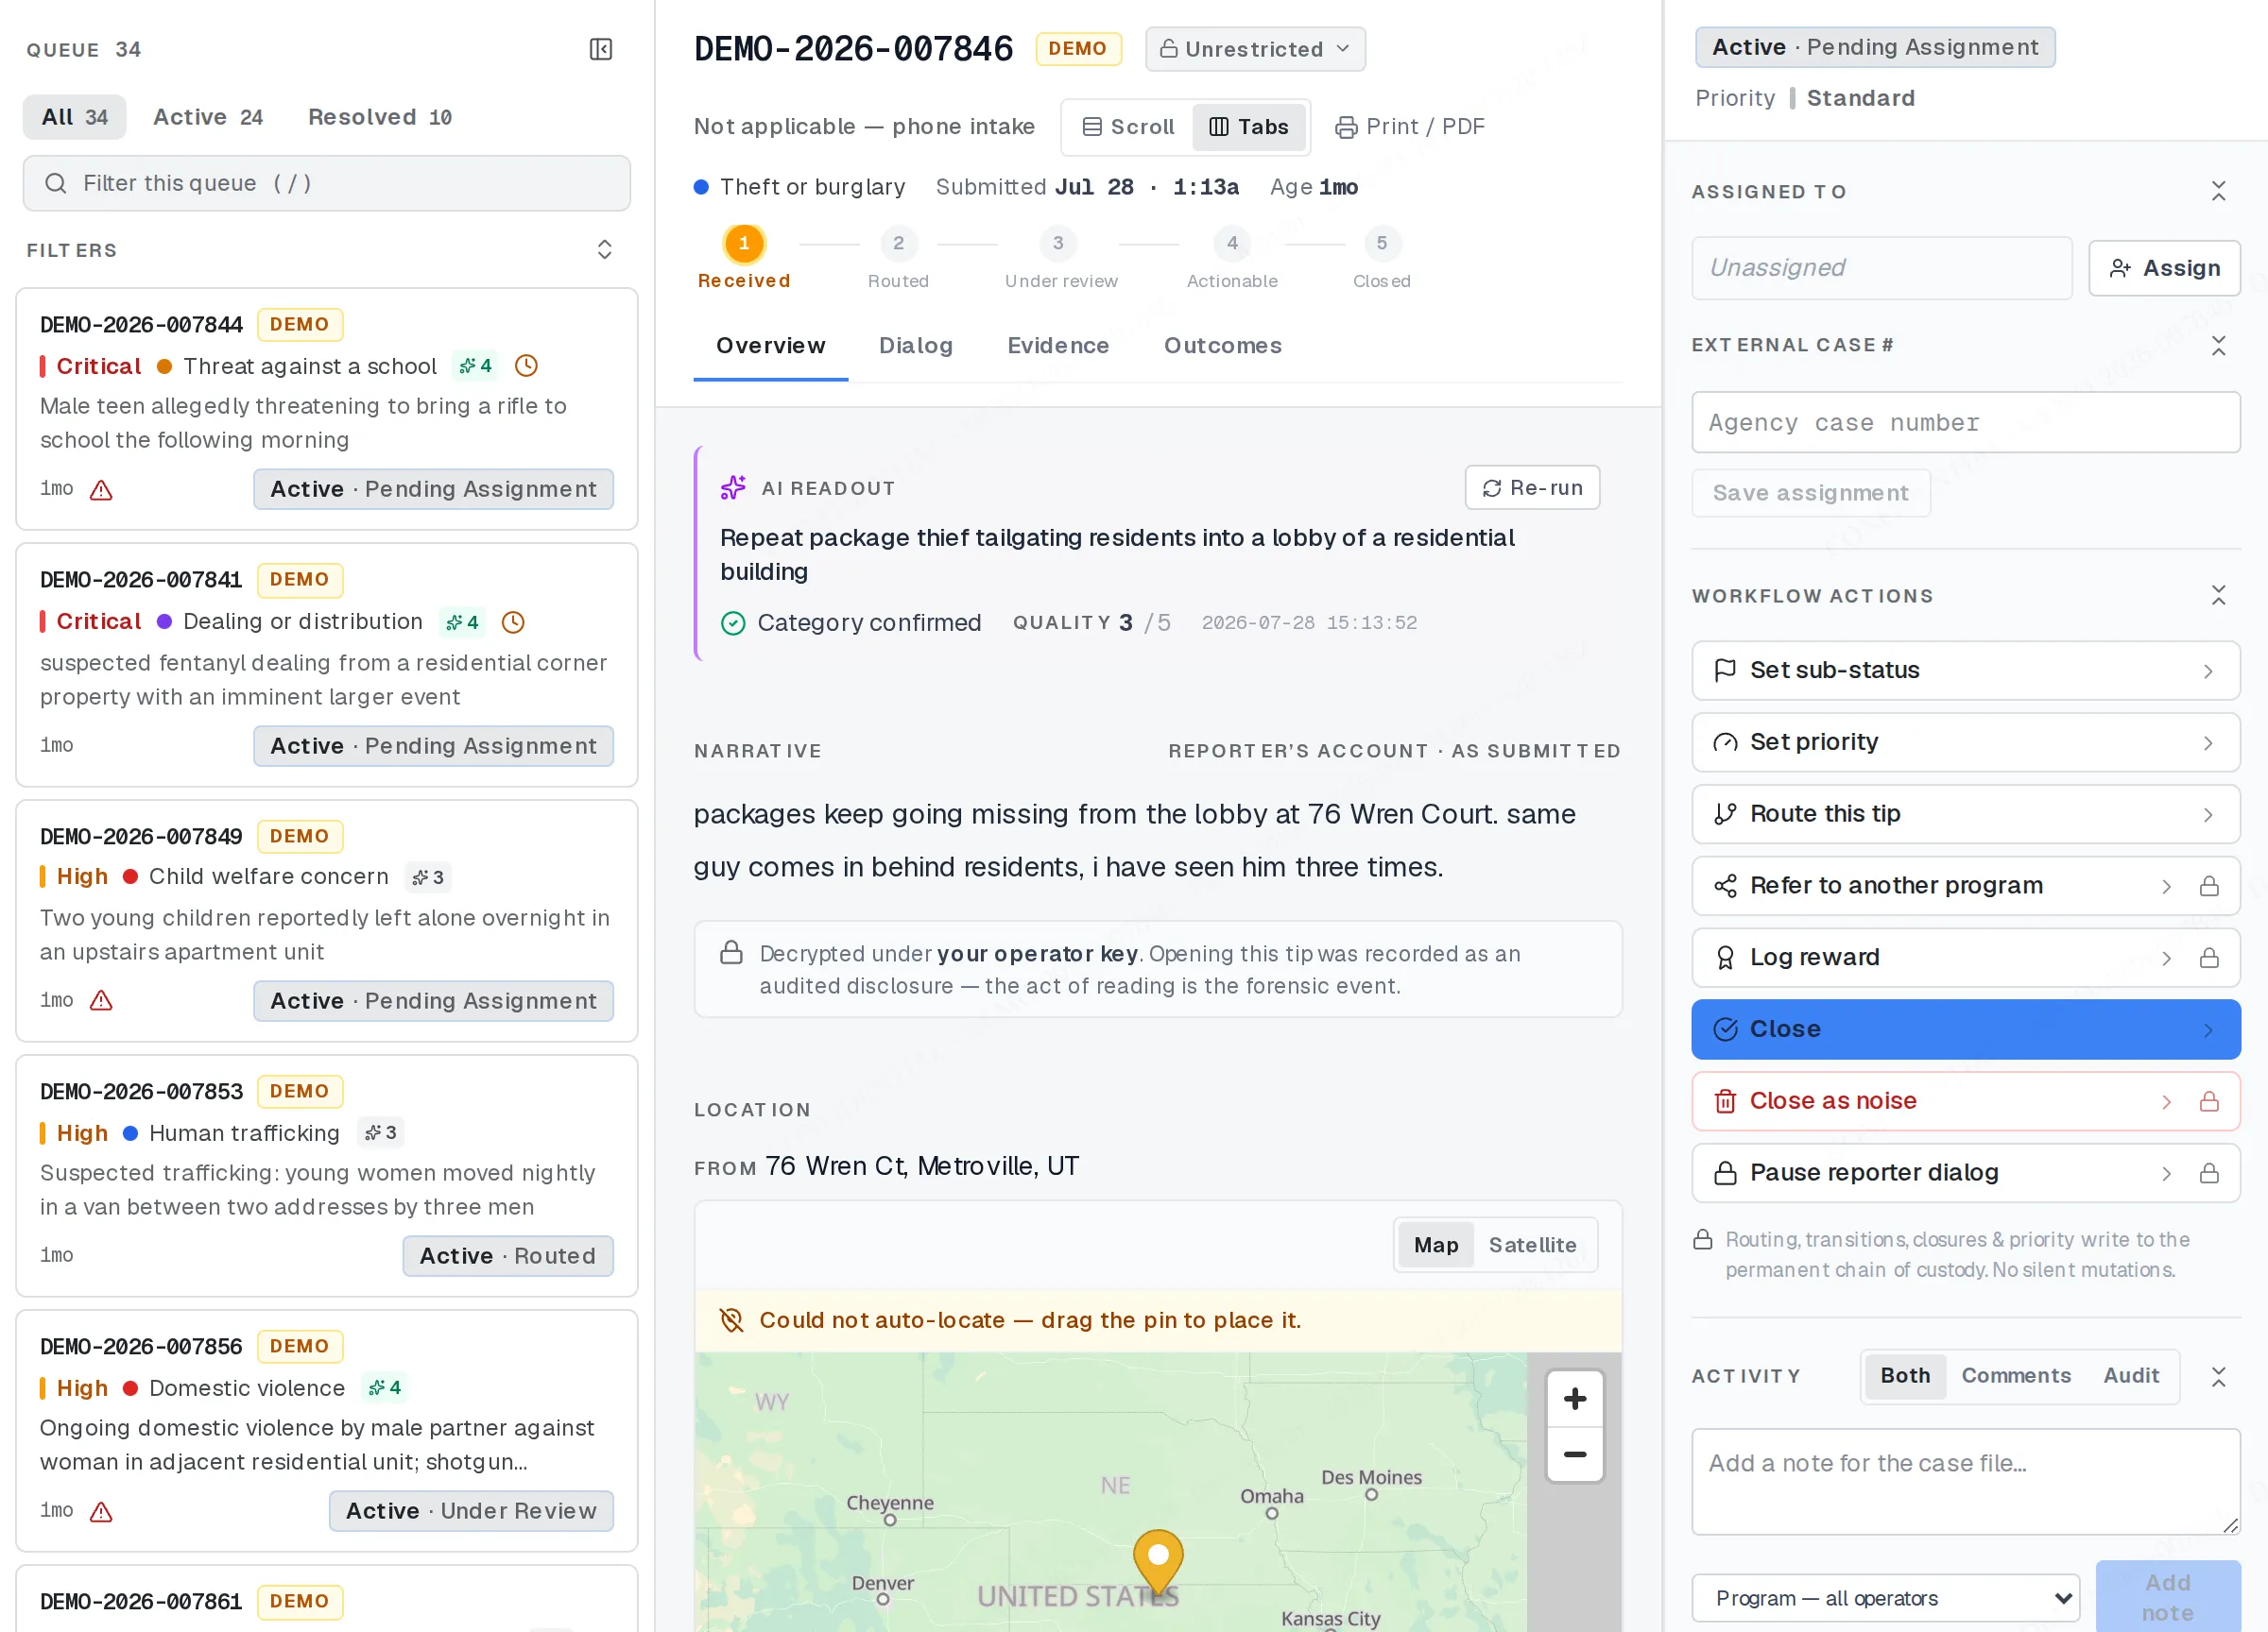This screenshot has width=2268, height=1632.
Task: Collapse the External Case # section
Action: pyautogui.click(x=2218, y=346)
